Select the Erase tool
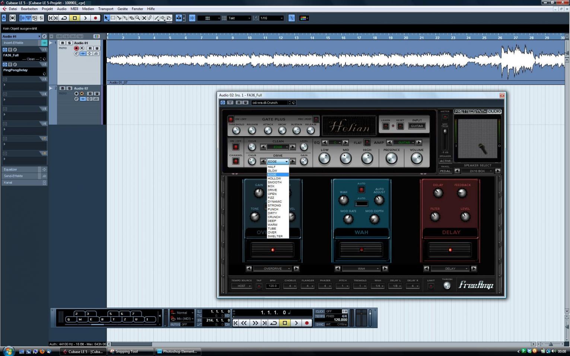 (131, 18)
